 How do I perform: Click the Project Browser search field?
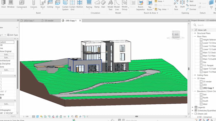204,25
